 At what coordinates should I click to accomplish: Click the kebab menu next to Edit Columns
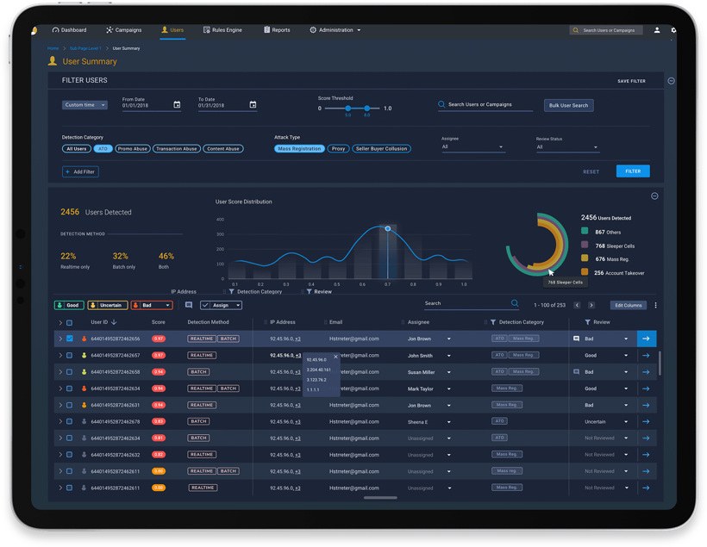(655, 305)
